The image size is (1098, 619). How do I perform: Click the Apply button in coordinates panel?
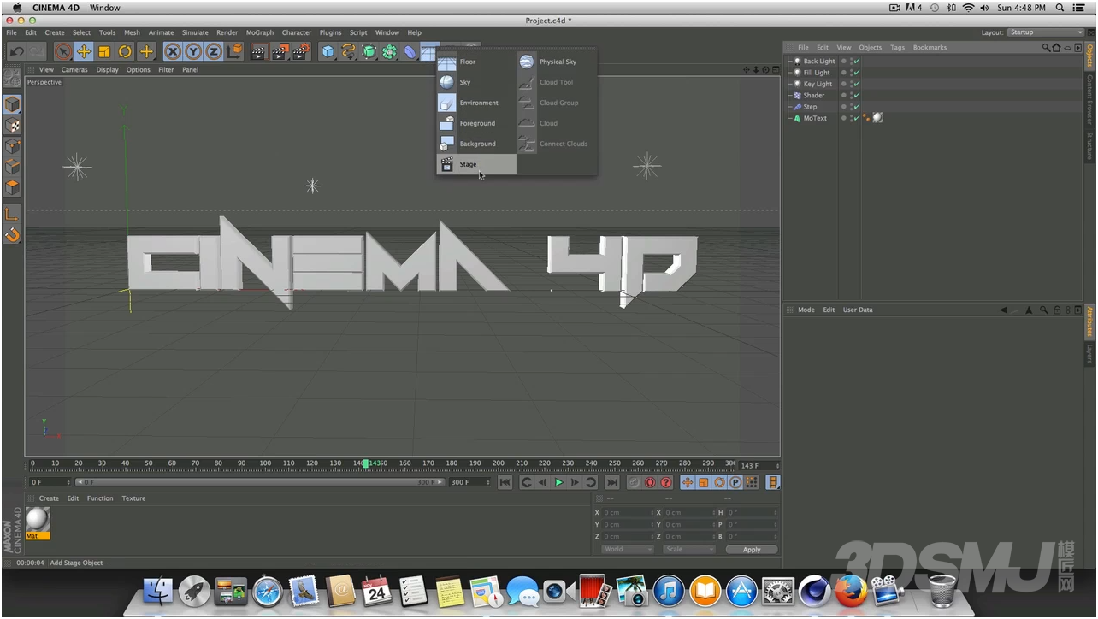[x=752, y=550]
